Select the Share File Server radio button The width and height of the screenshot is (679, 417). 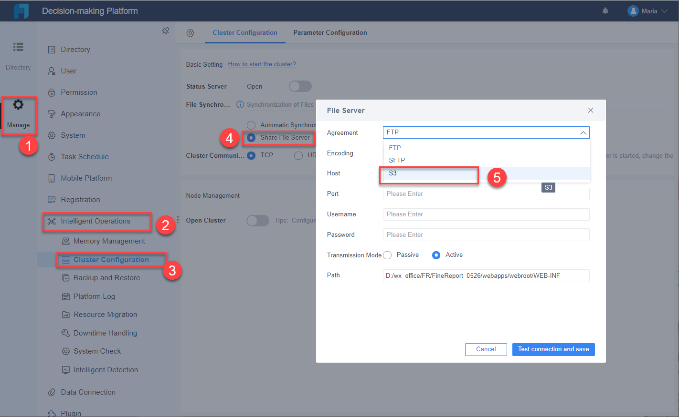click(251, 138)
